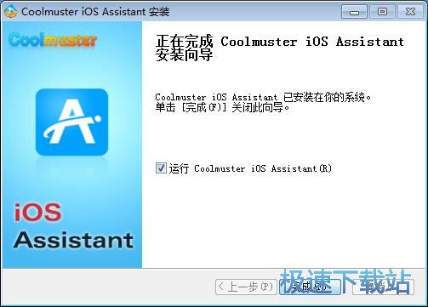Image resolution: width=428 pixels, height=307 pixels.
Task: Close the installer window
Action: (x=410, y=12)
